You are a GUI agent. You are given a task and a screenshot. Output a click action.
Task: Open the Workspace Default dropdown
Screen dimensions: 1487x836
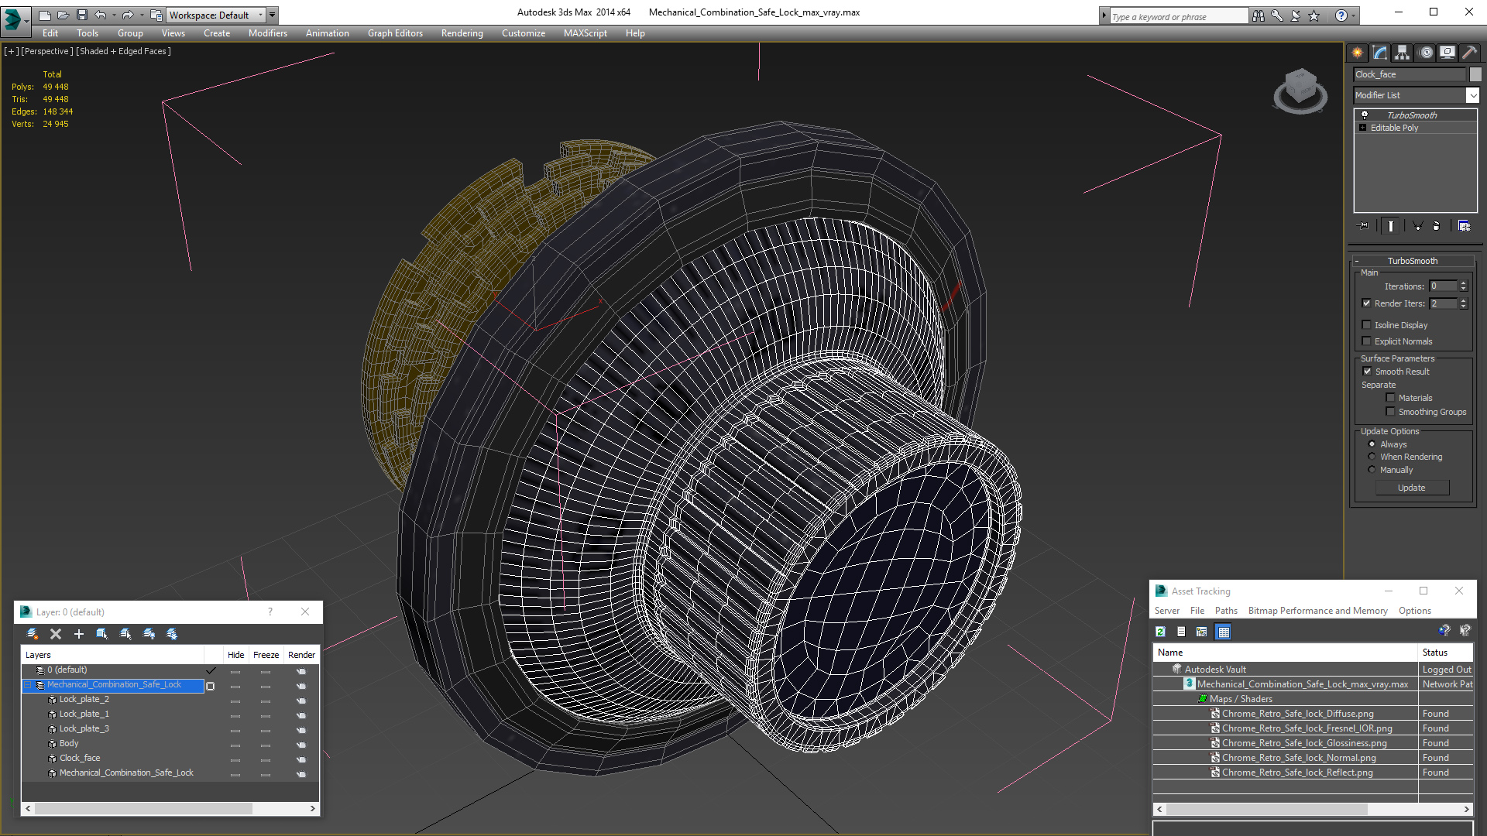tap(216, 15)
